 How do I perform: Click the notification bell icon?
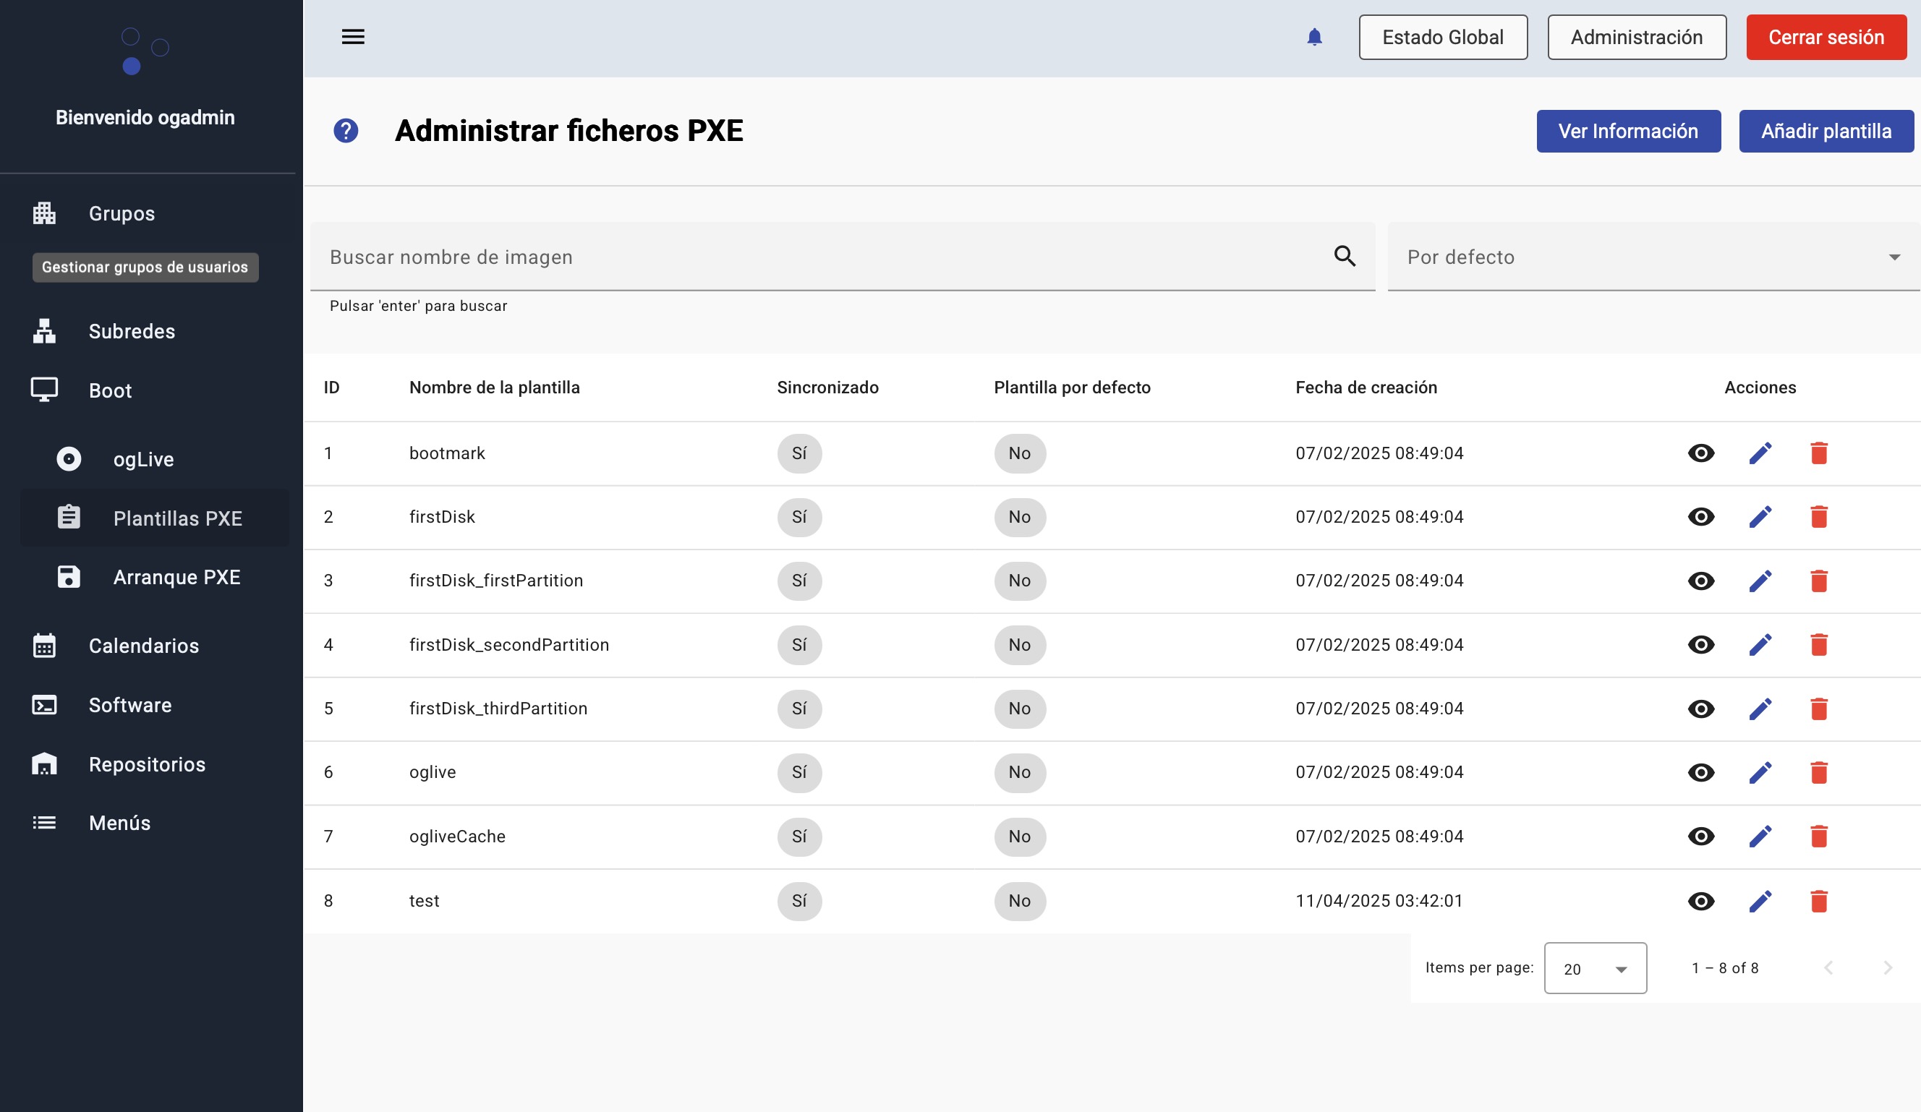(1314, 38)
